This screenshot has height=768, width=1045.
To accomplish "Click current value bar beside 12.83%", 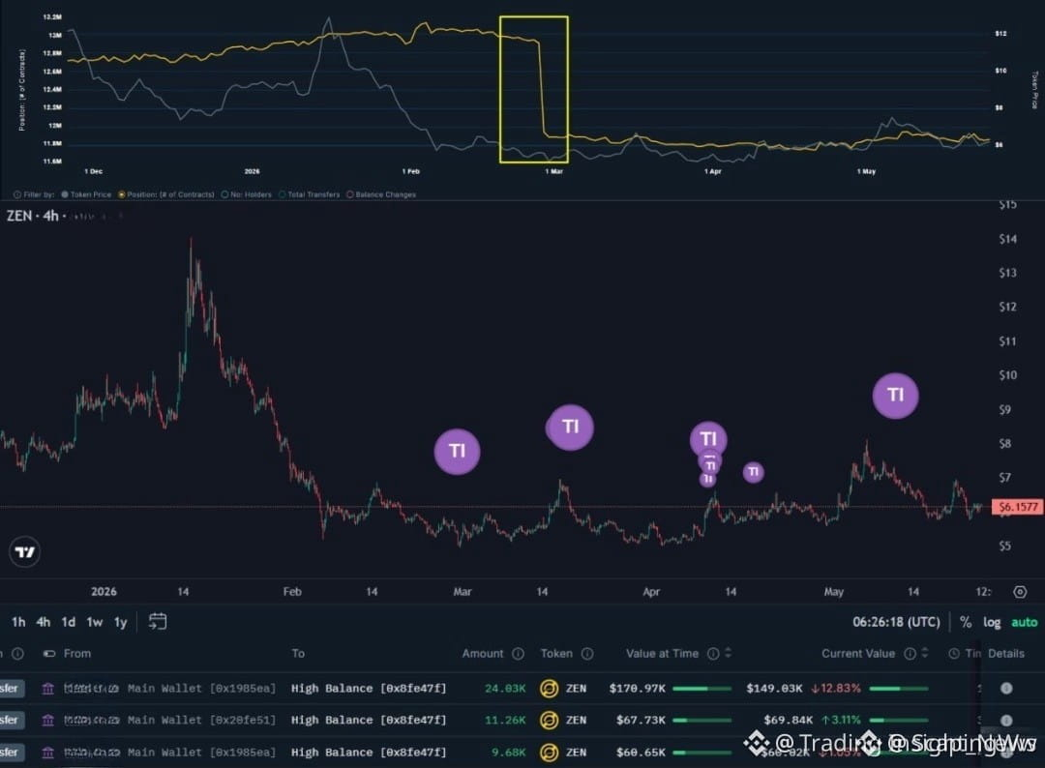I will click(x=898, y=688).
